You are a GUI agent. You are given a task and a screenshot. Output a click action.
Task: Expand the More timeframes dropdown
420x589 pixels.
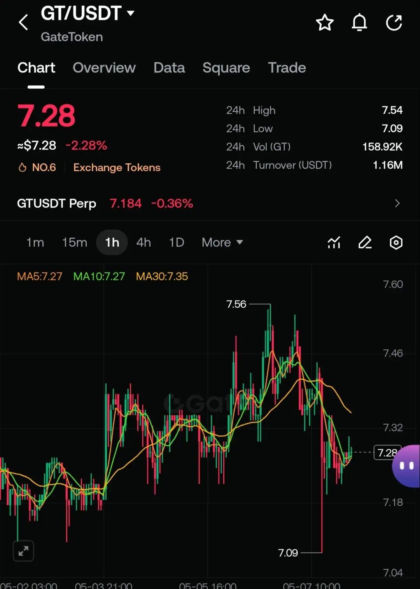pos(222,243)
